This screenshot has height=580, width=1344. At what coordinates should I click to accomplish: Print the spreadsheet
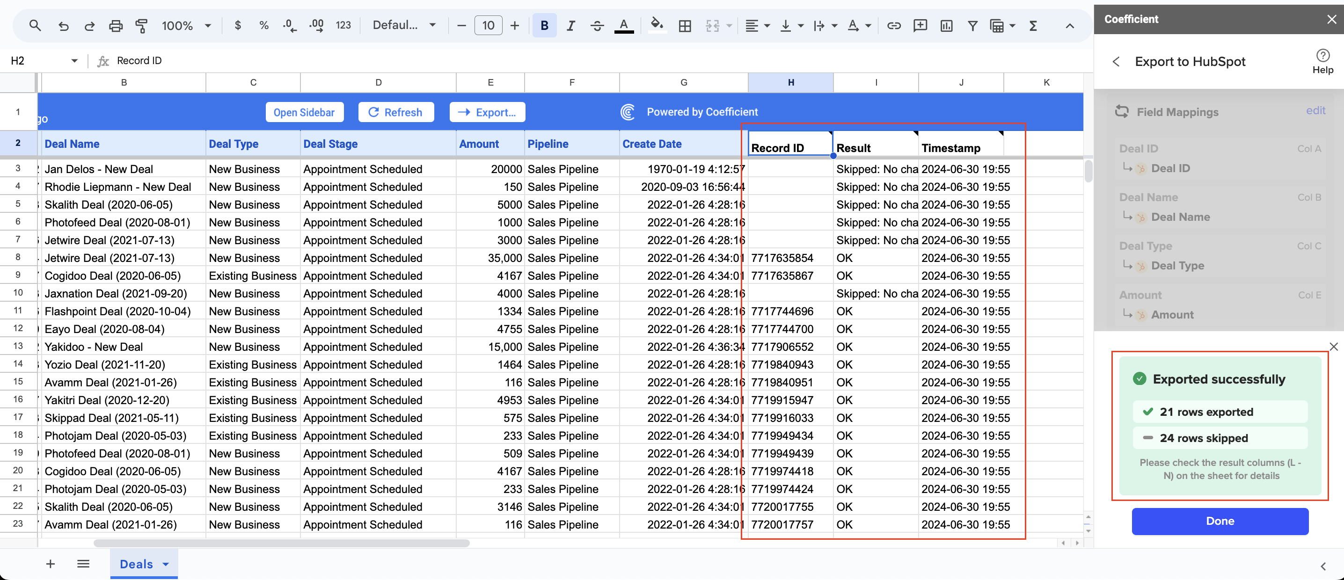click(x=115, y=25)
